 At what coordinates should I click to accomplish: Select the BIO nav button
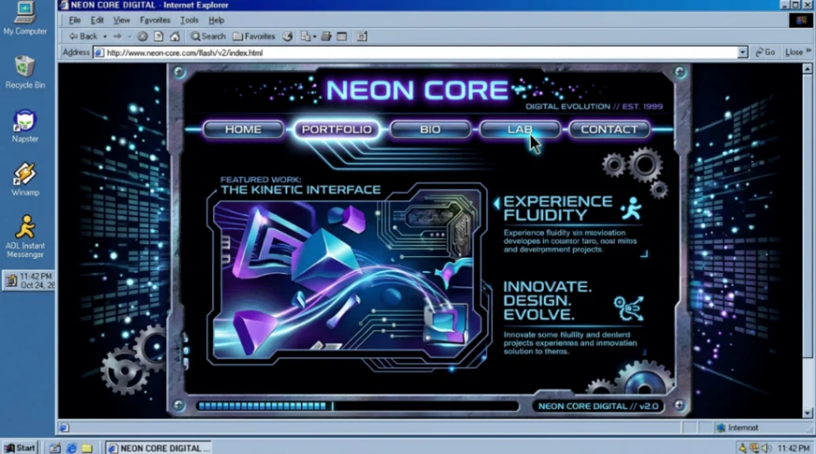click(430, 129)
